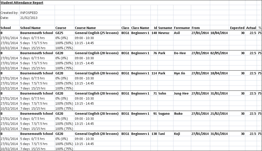Select the surname cell Tani
Viewport: 262px width, 151px height.
coord(162,134)
